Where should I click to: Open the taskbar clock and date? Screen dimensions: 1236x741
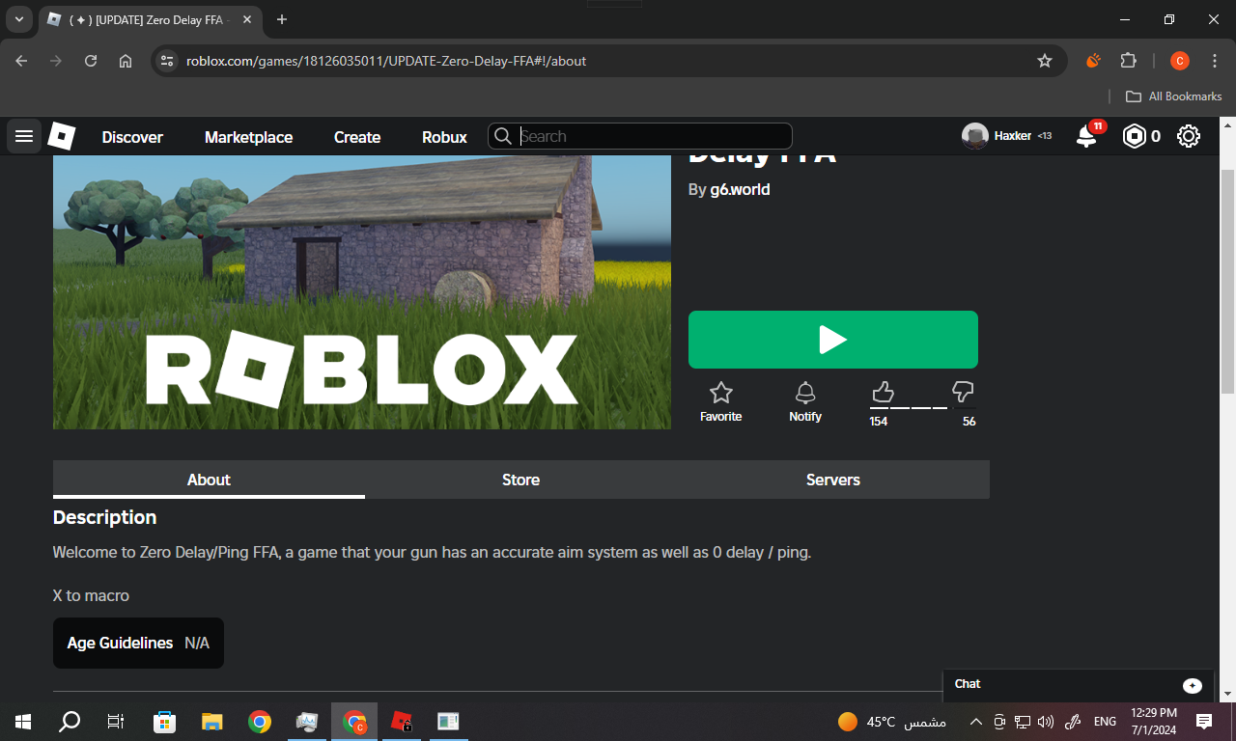tap(1154, 722)
